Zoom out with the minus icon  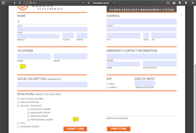(83, 3)
